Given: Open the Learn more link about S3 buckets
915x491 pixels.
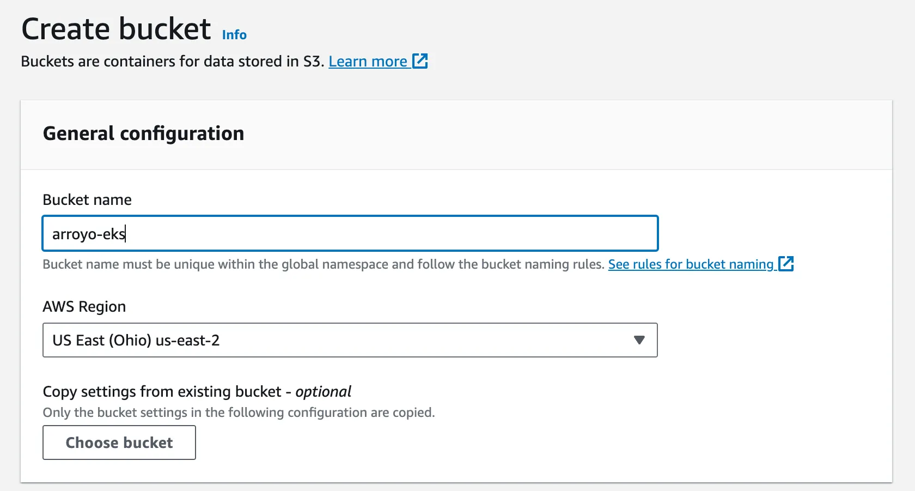Looking at the screenshot, I should [368, 61].
